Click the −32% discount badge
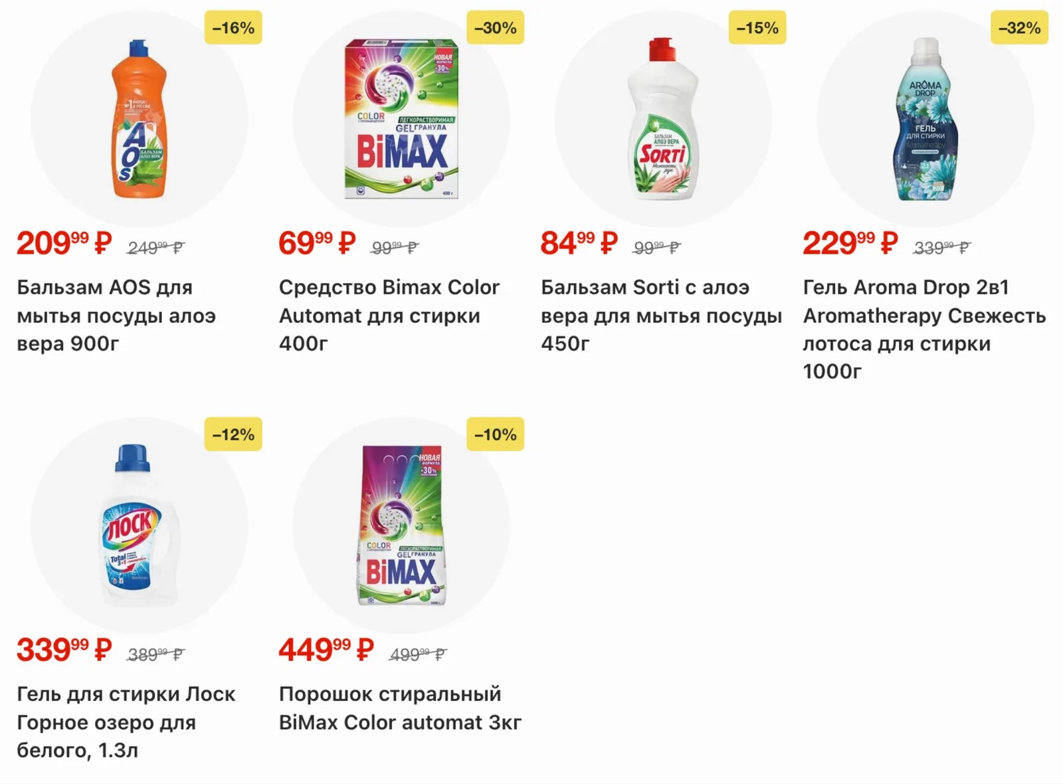Image resolution: width=1063 pixels, height=784 pixels. tap(1019, 28)
